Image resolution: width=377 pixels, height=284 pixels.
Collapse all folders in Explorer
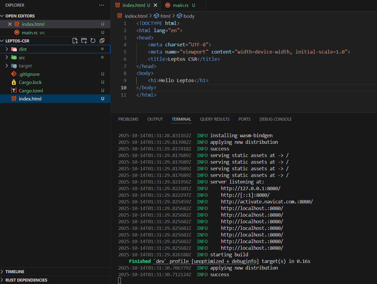click(102, 41)
